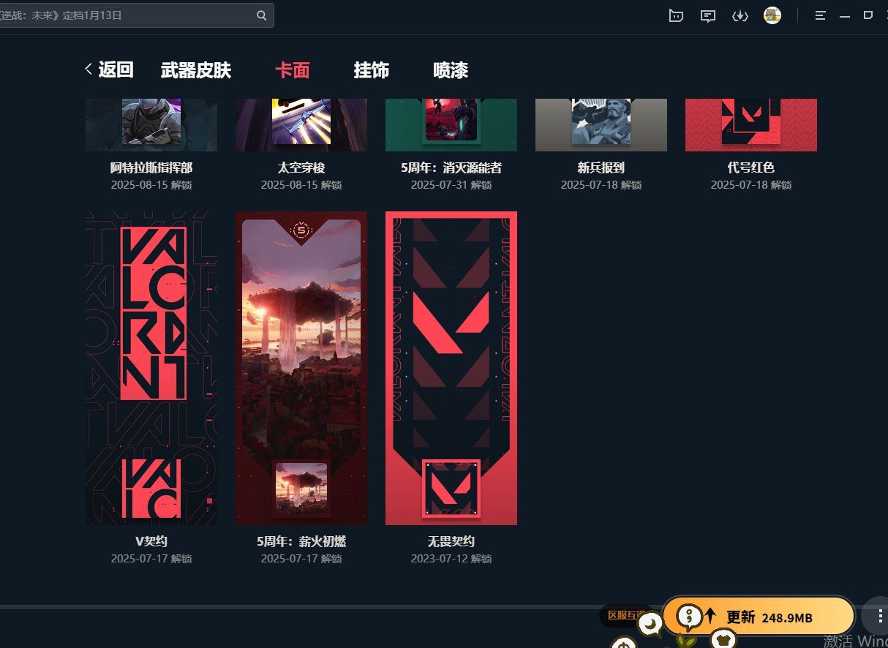Click the moon speech bubble icon
This screenshot has height=648, width=888.
(x=650, y=625)
